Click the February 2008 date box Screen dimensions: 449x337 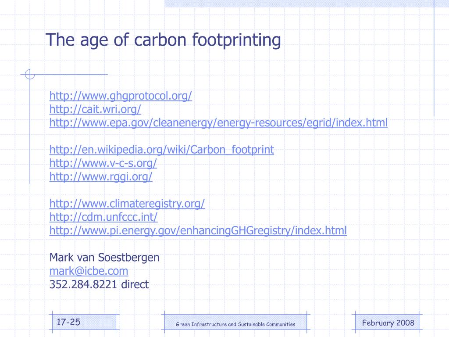387,323
